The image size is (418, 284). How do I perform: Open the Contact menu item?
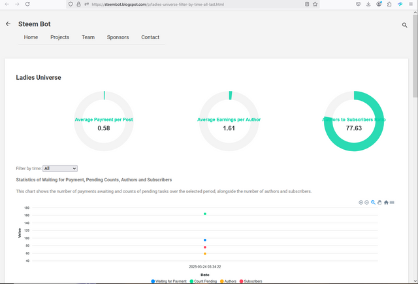[x=150, y=37]
